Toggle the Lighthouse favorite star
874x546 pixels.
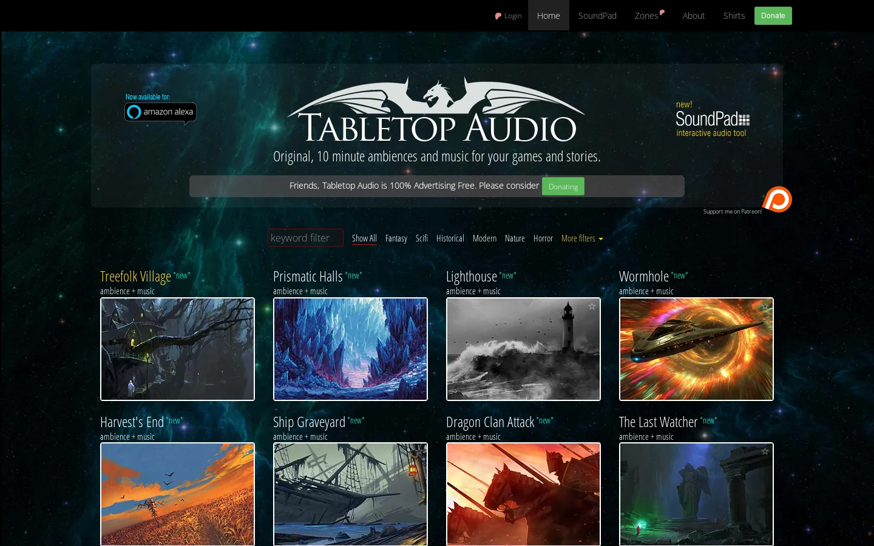tap(592, 306)
